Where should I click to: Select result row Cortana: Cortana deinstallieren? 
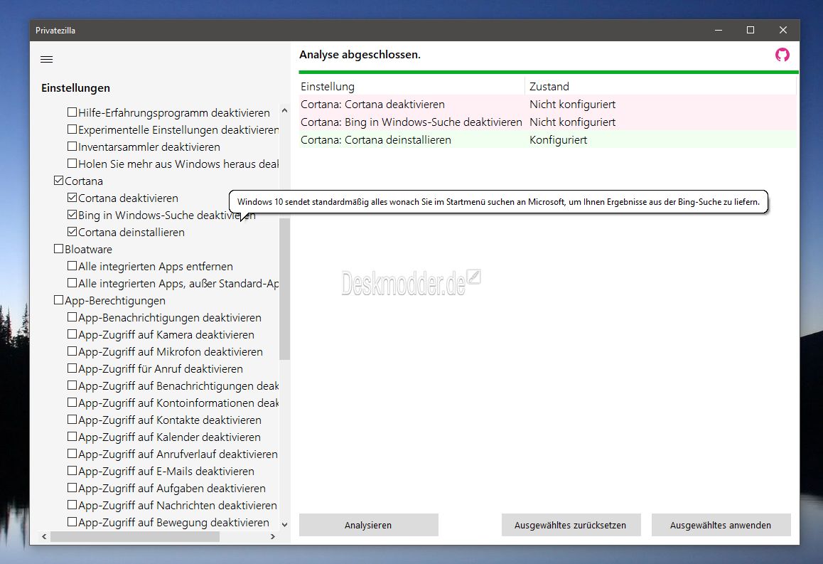click(x=548, y=139)
